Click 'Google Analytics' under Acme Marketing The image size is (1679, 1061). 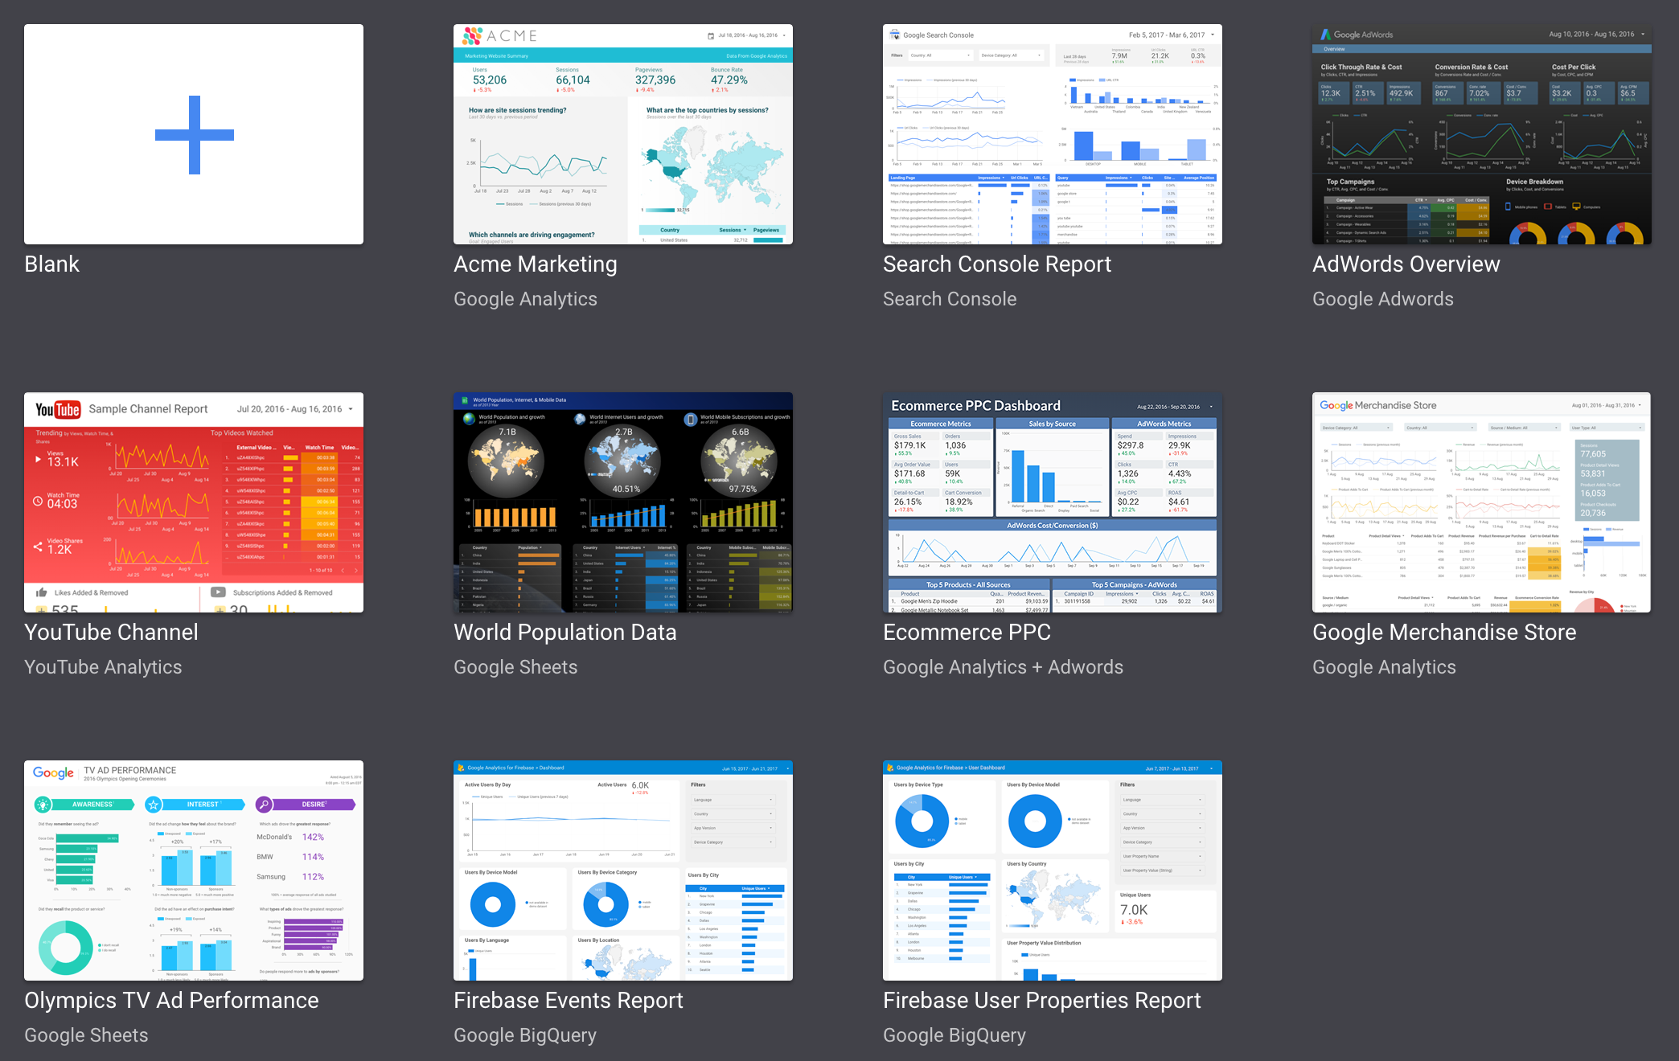tap(526, 299)
